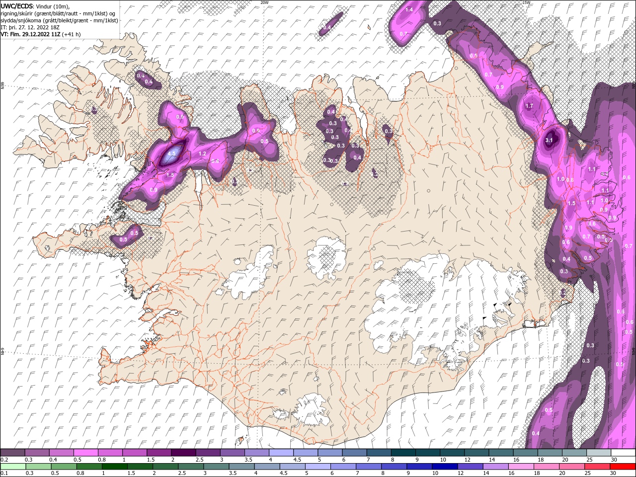
Task: Click the 3.1 precipitation label in the east
Action: (549, 141)
